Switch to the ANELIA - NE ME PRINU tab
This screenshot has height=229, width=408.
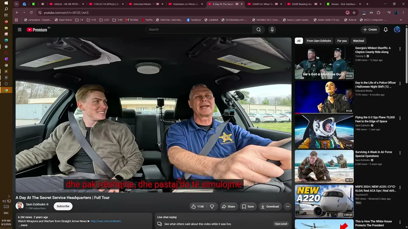[66, 4]
